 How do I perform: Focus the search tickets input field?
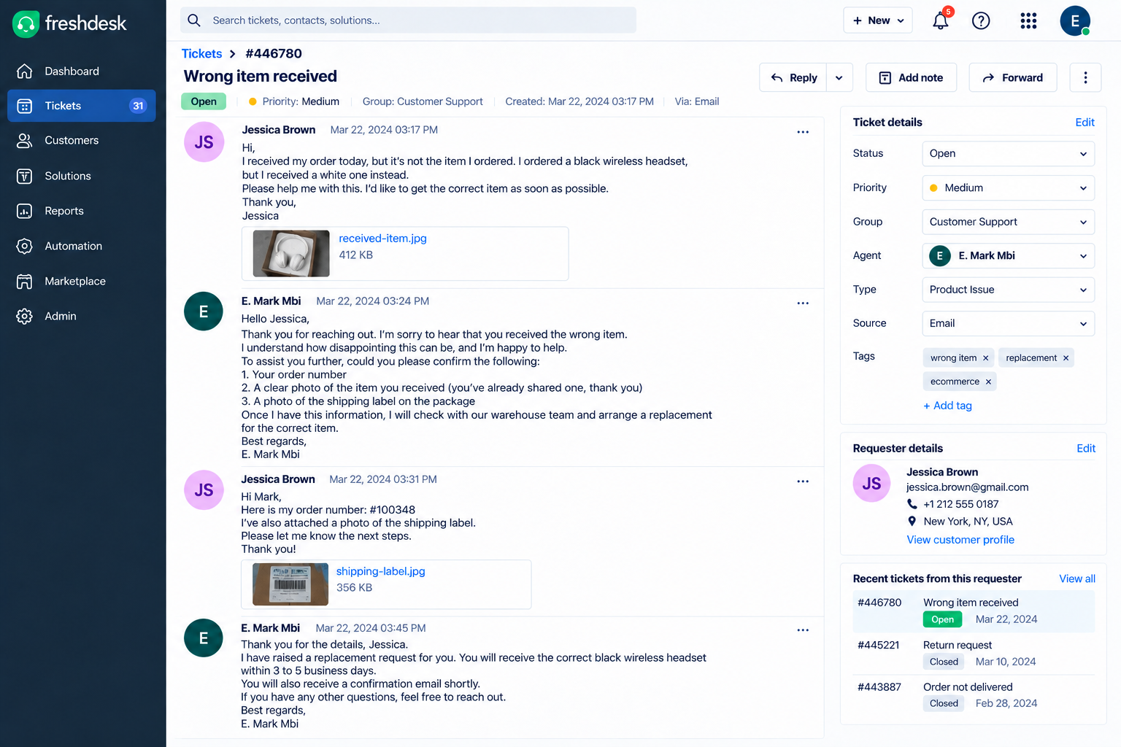click(409, 20)
